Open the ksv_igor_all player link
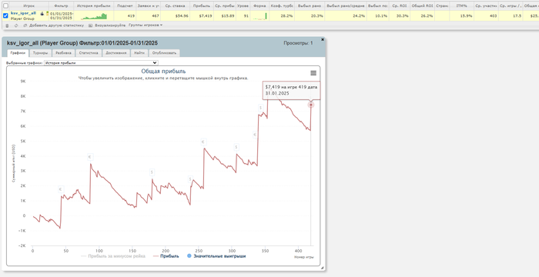539x277 pixels. pyautogui.click(x=23, y=13)
